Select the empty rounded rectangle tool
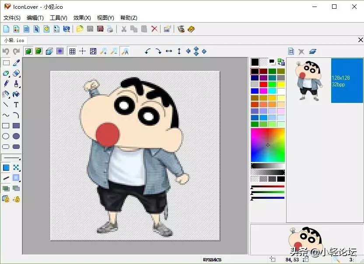Image resolution: width=364 pixels, height=264 pixels. click(6, 147)
